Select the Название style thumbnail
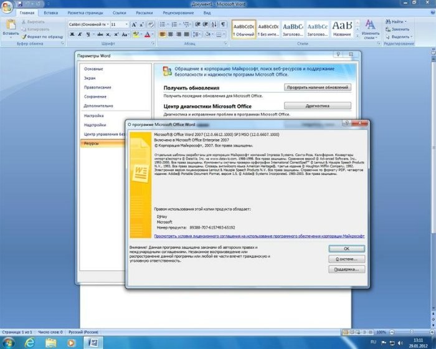 pos(342,29)
